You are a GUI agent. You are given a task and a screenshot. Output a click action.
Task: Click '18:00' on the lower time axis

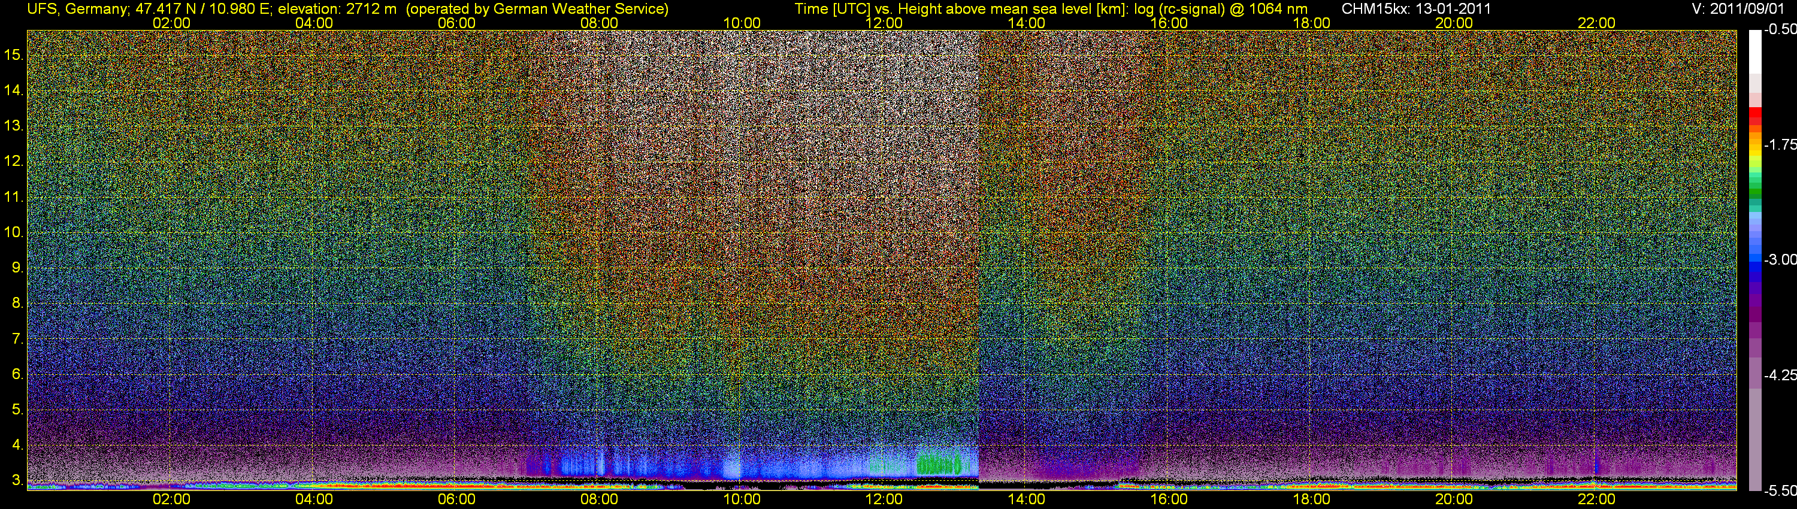[1311, 499]
